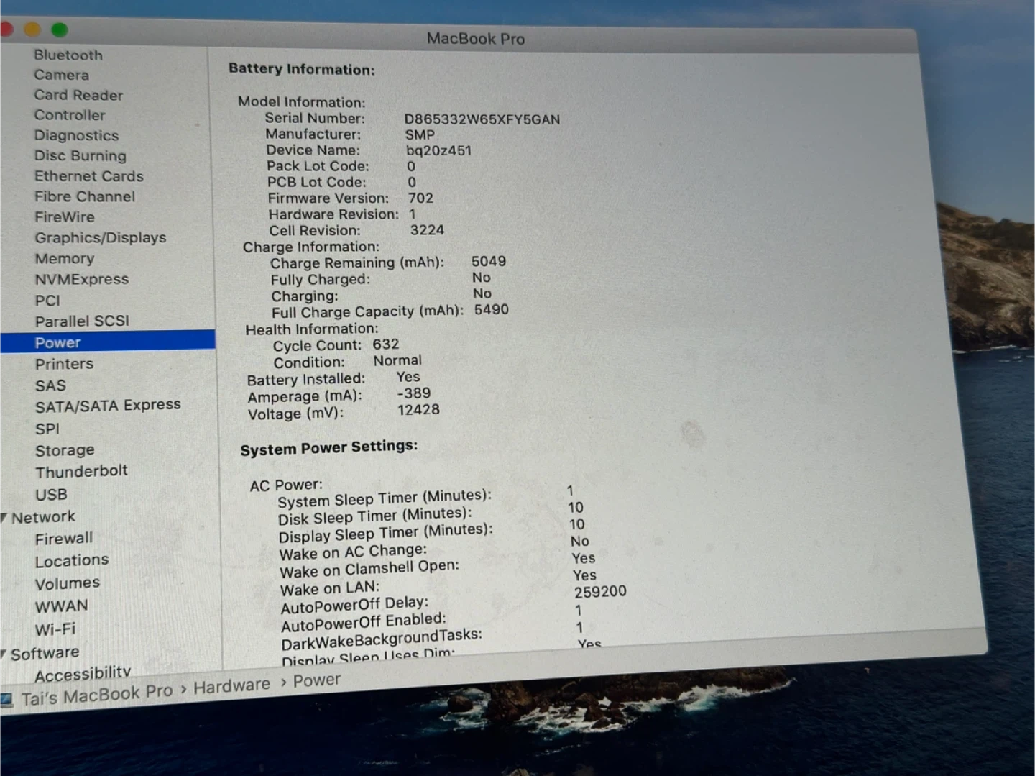Select Ethernet Cards in the sidebar

[x=89, y=176]
